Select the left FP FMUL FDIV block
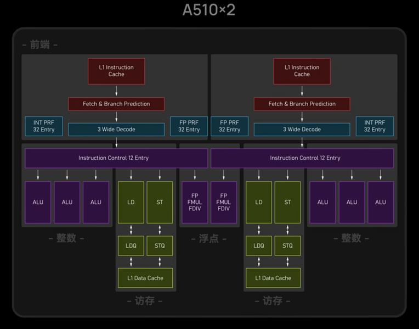Image resolution: width=419 pixels, height=329 pixels. tap(195, 202)
